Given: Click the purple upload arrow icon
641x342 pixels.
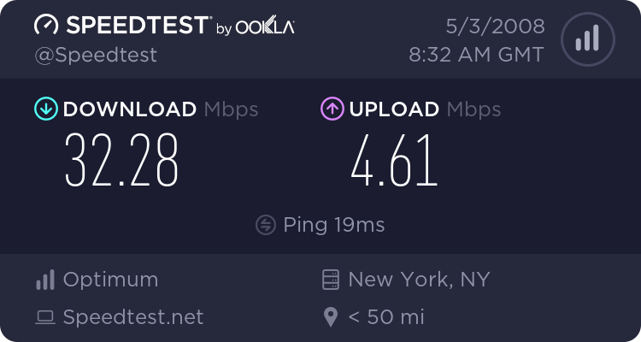Looking at the screenshot, I should [332, 109].
